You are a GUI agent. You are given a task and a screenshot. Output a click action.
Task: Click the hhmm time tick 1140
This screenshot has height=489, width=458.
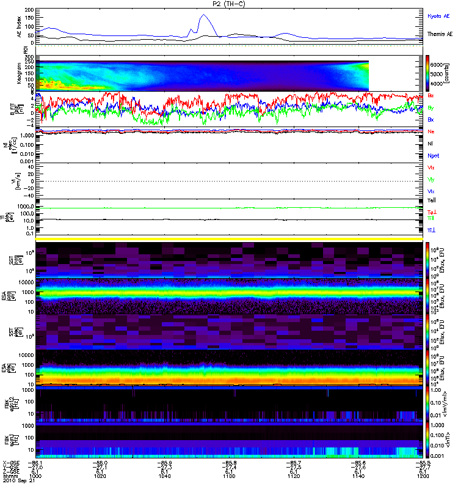[x=358, y=476]
